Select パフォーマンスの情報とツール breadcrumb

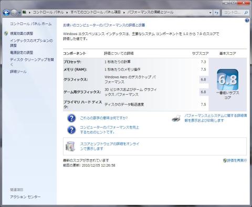click(150, 12)
